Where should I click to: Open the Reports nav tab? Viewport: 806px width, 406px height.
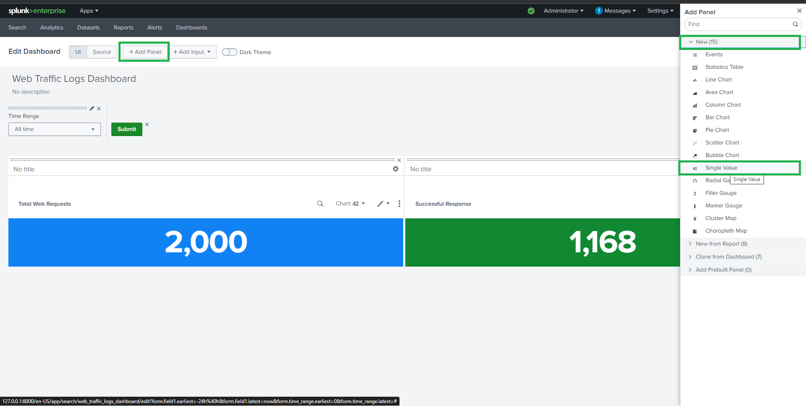tap(123, 28)
